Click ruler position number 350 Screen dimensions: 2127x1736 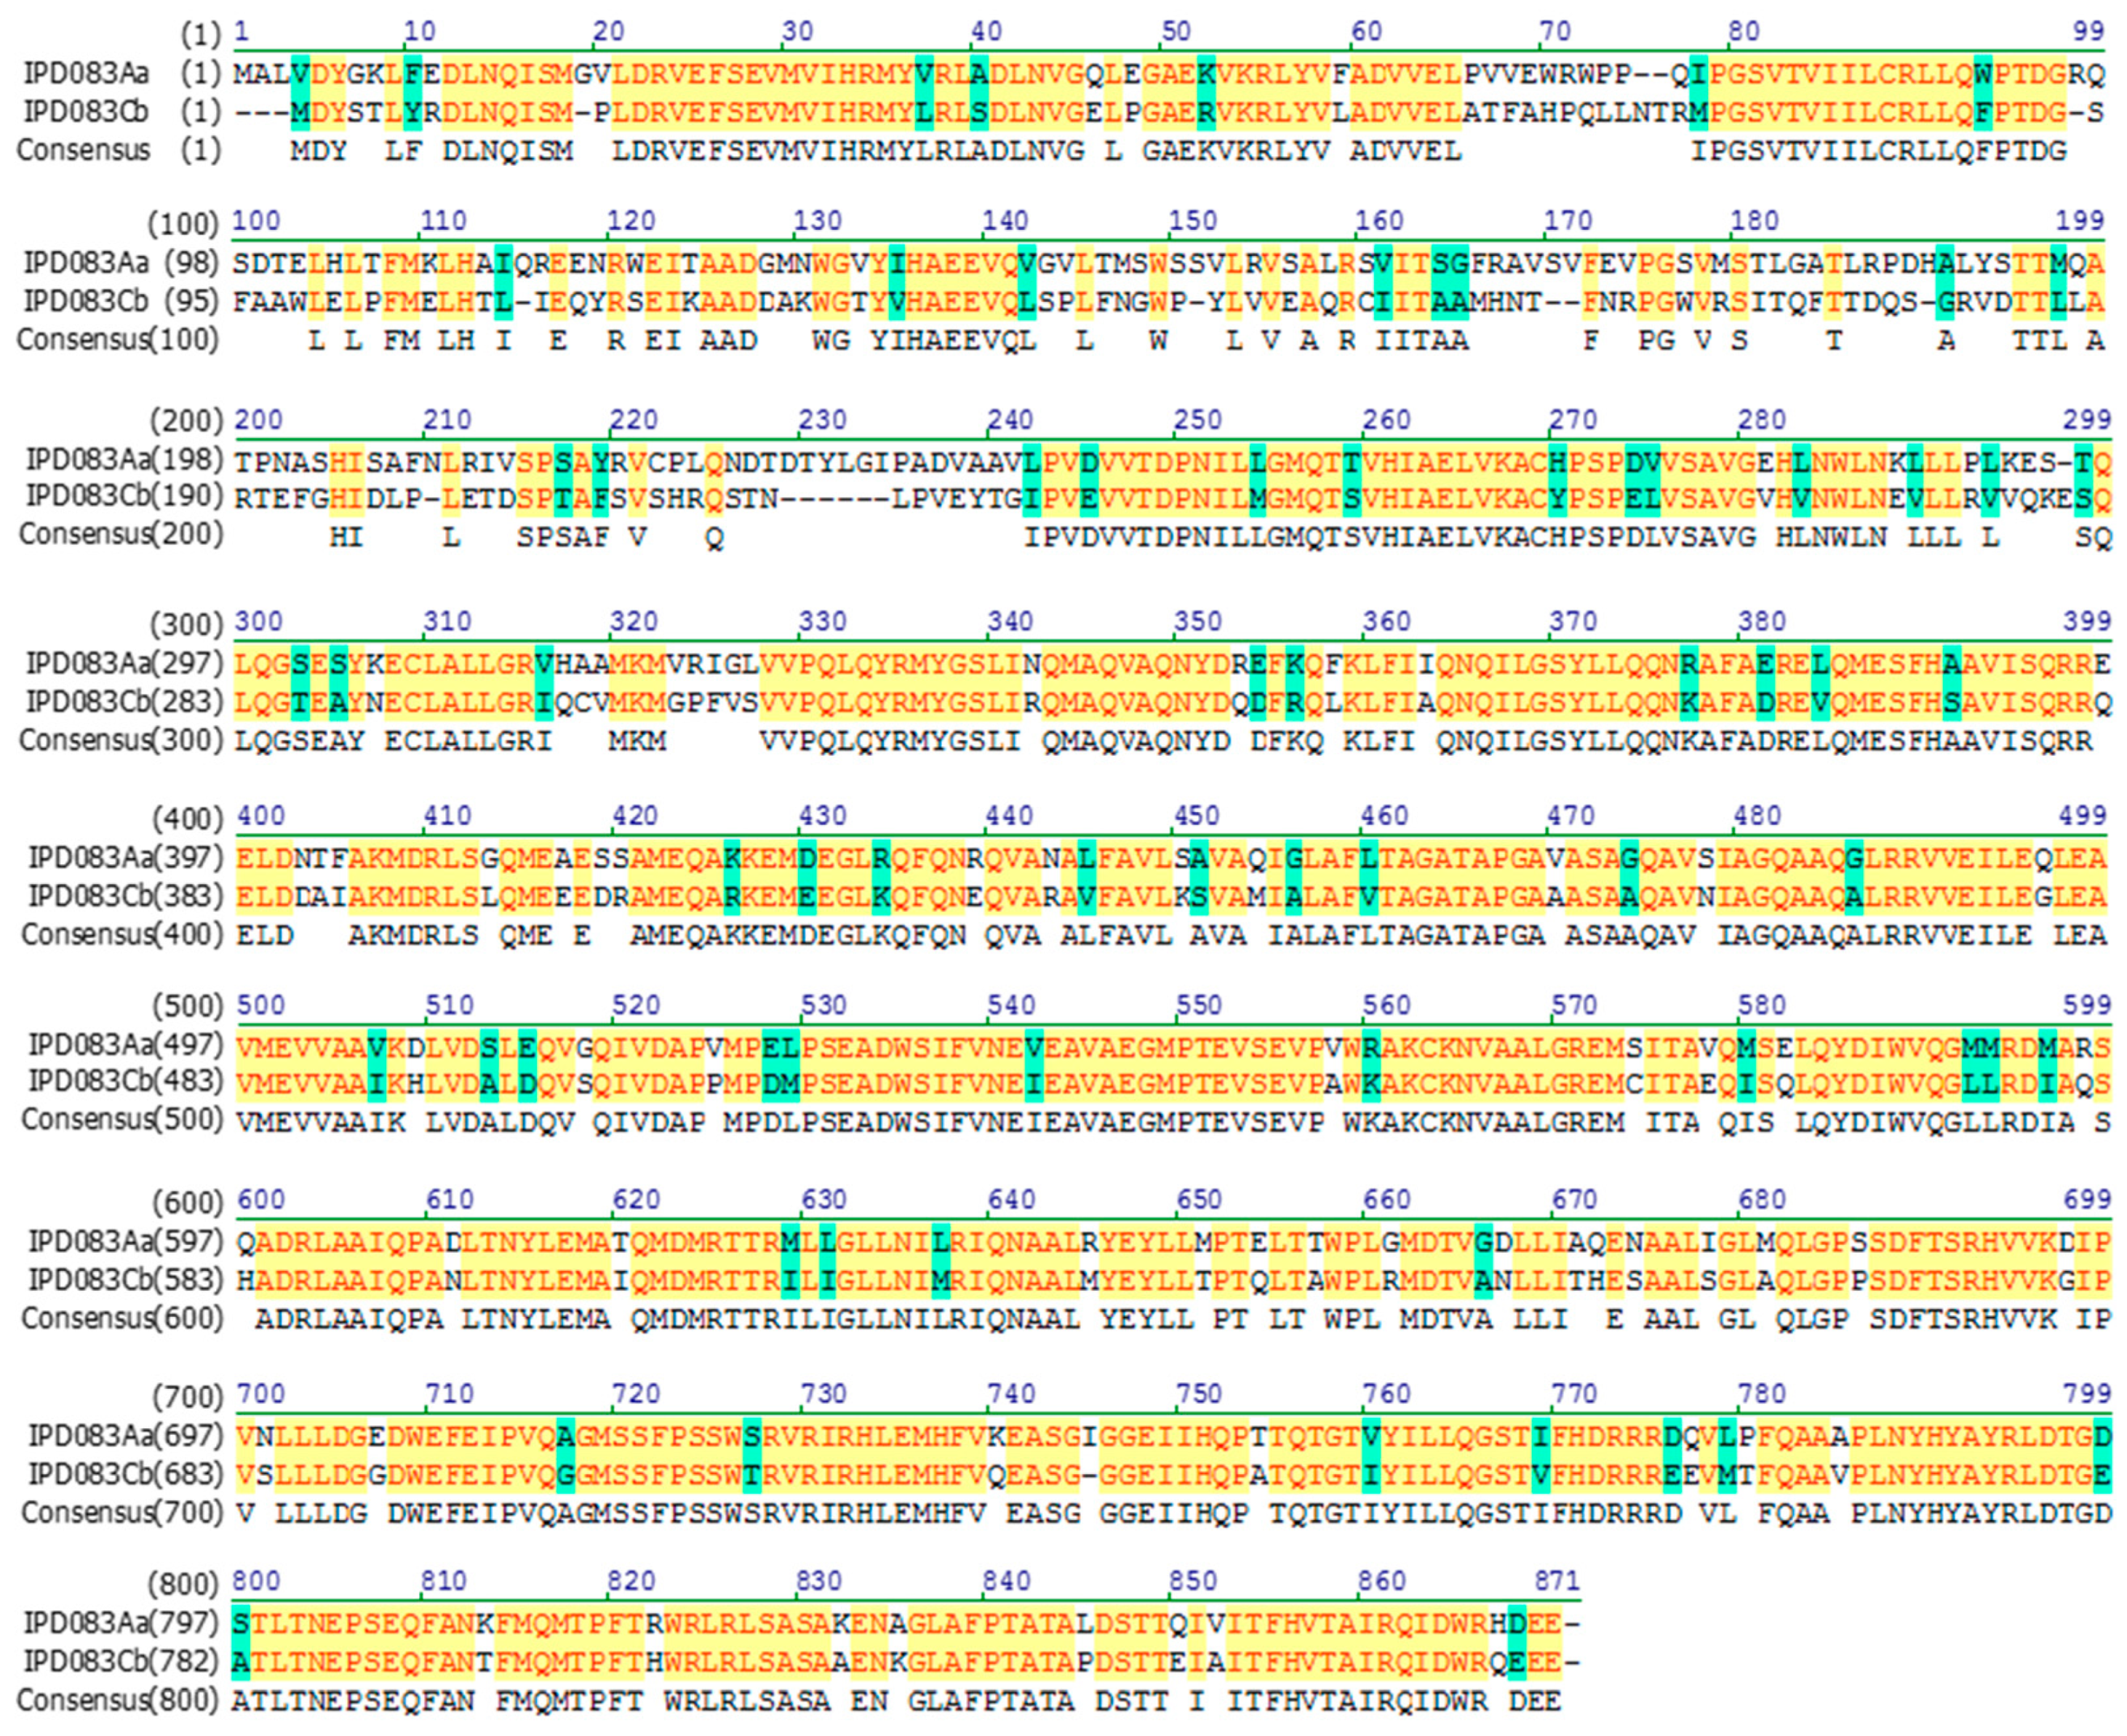(x=1197, y=621)
